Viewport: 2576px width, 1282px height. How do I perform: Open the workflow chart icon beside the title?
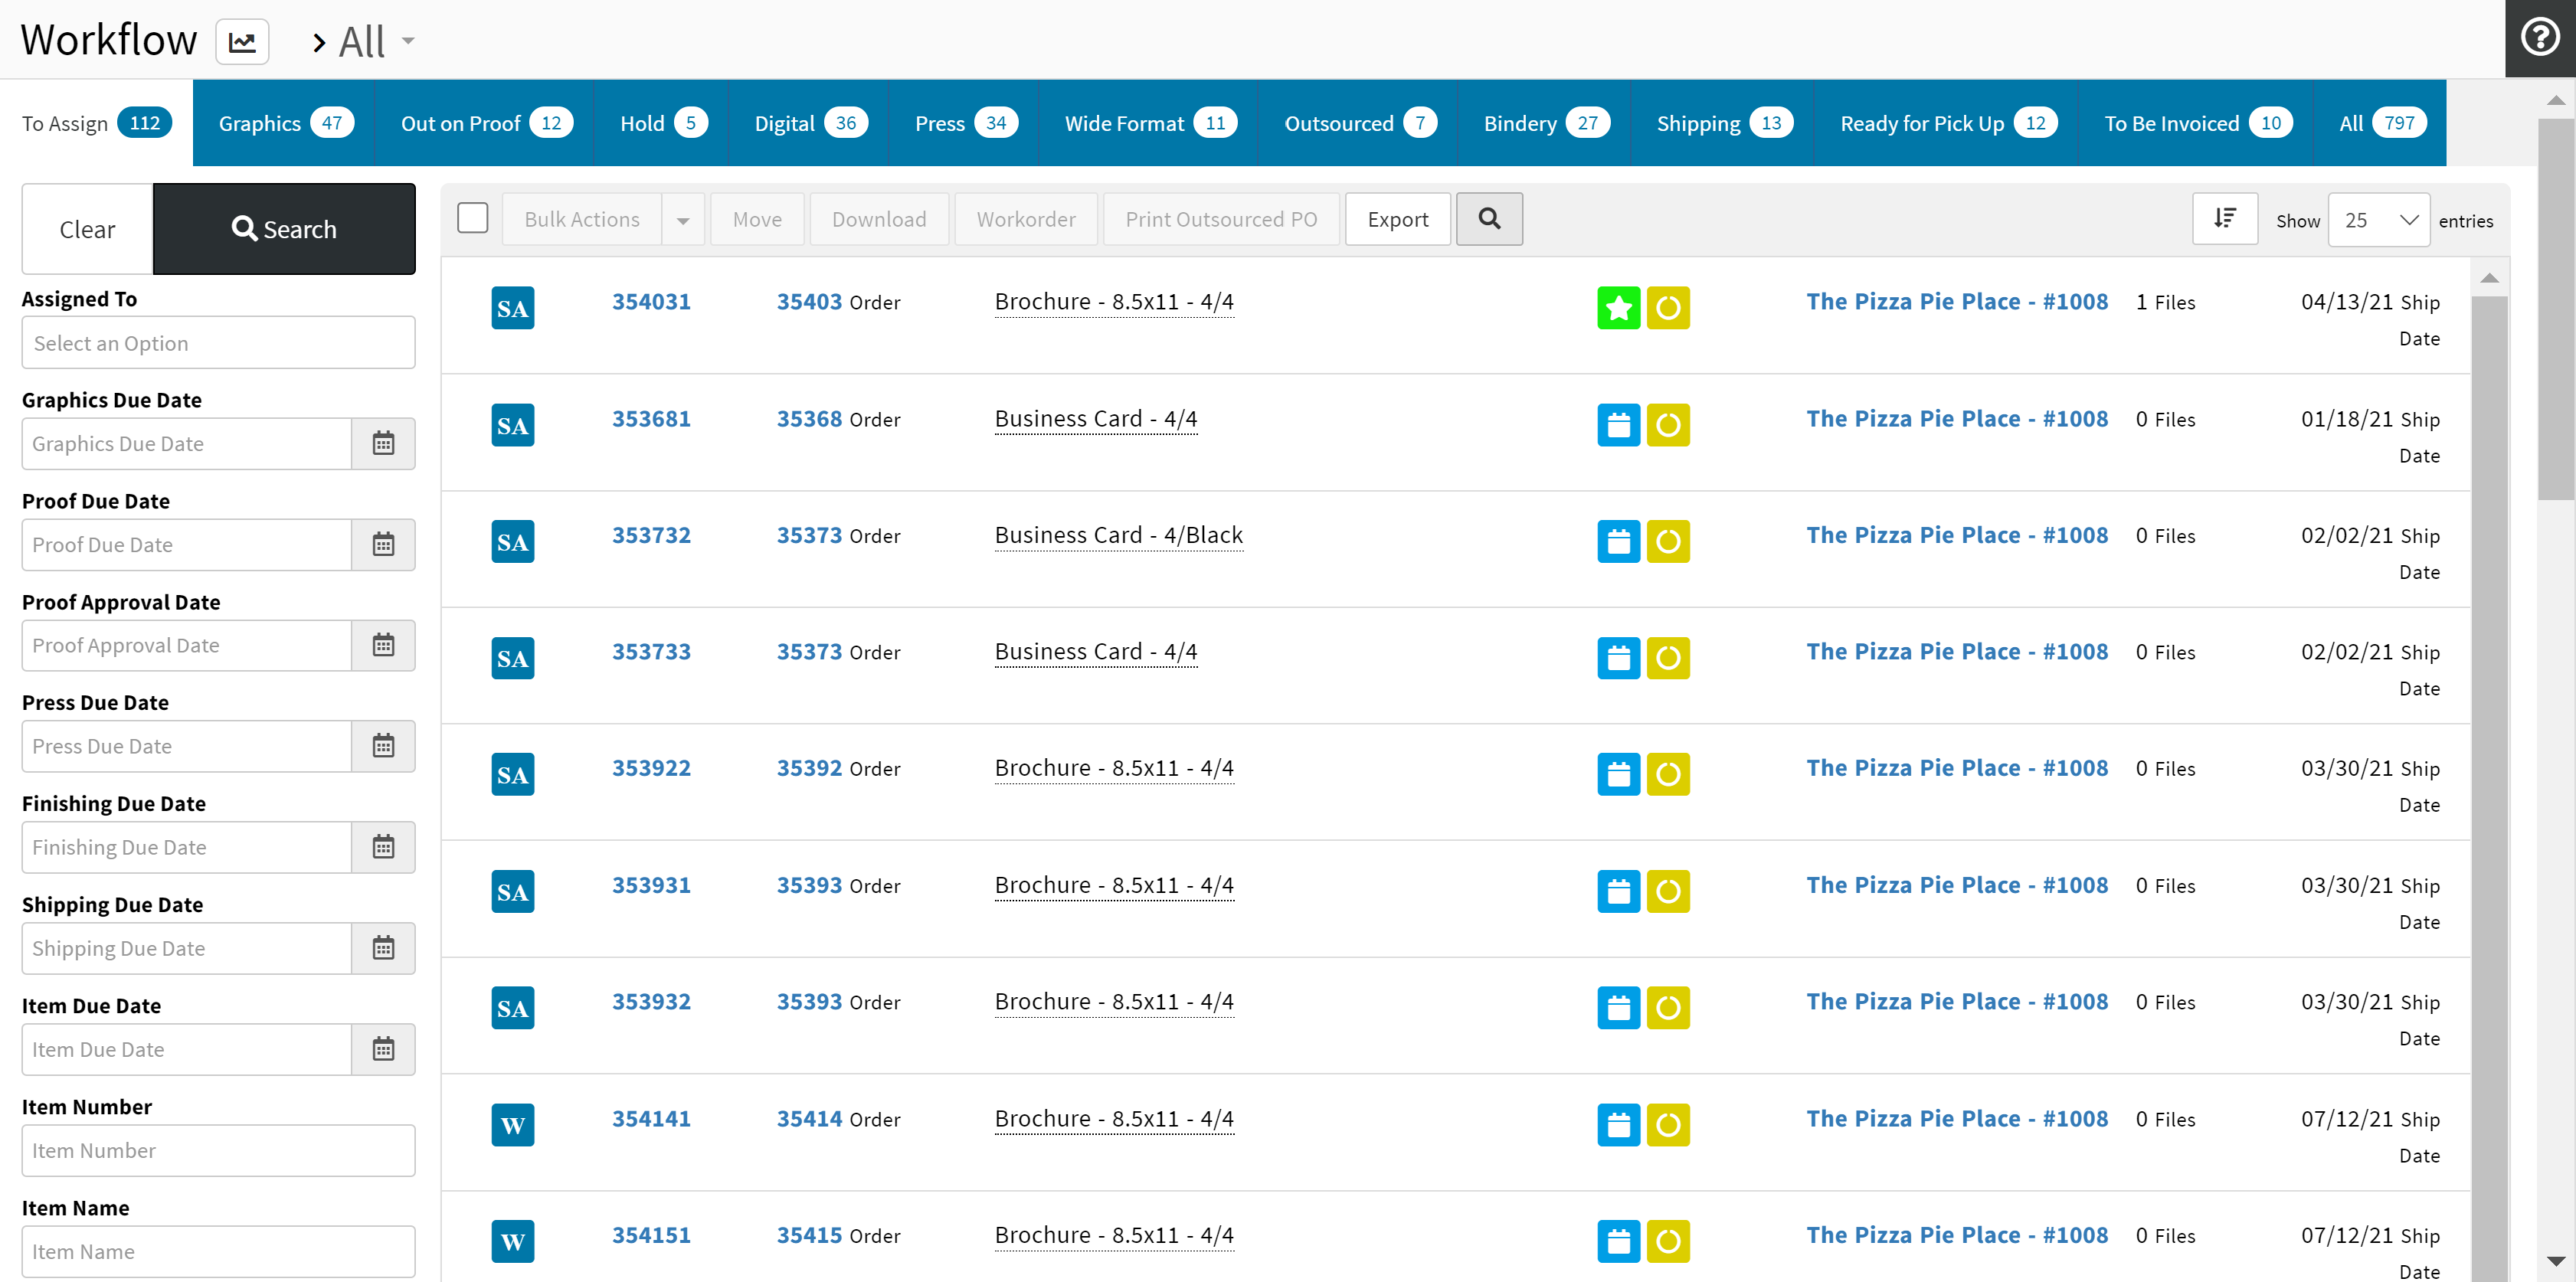coord(242,42)
